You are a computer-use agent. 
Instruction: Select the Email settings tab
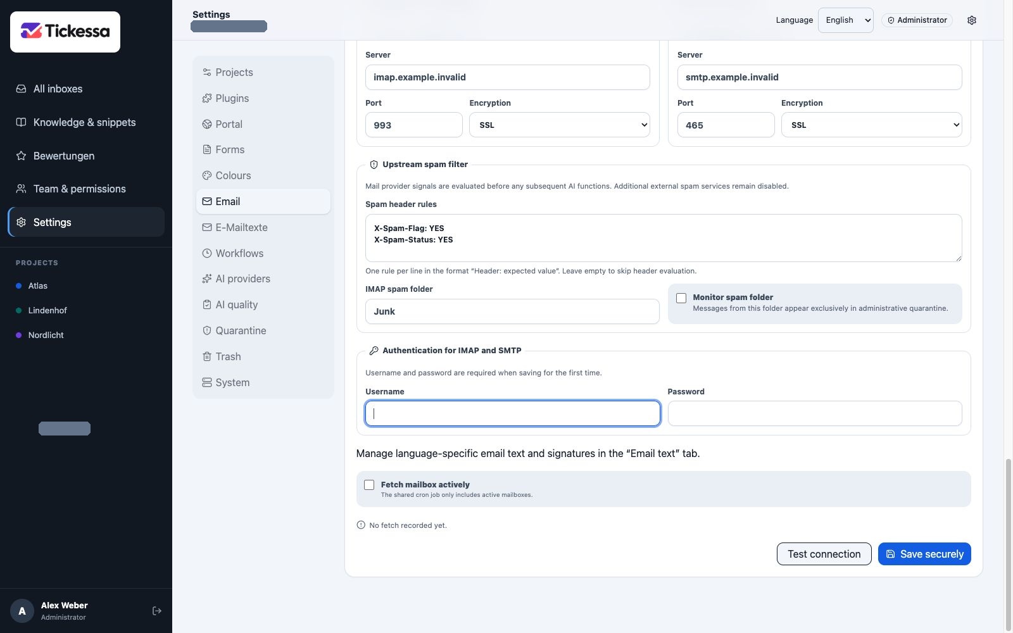263,201
